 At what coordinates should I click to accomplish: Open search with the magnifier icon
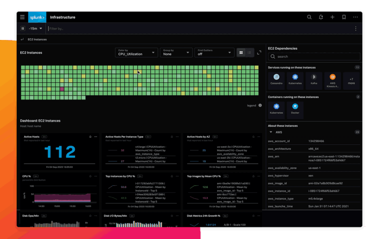click(x=309, y=17)
